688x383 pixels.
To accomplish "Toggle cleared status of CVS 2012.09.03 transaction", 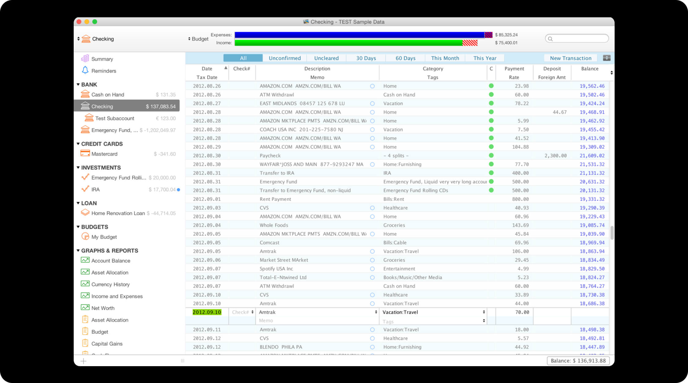I will pos(372,208).
